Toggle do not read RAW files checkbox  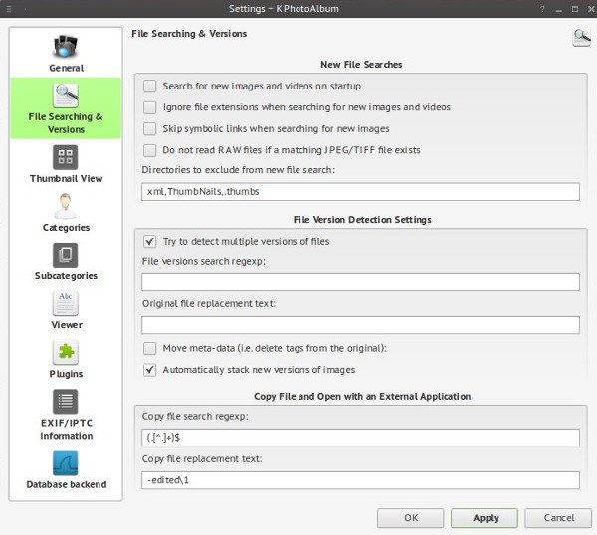pyautogui.click(x=149, y=150)
